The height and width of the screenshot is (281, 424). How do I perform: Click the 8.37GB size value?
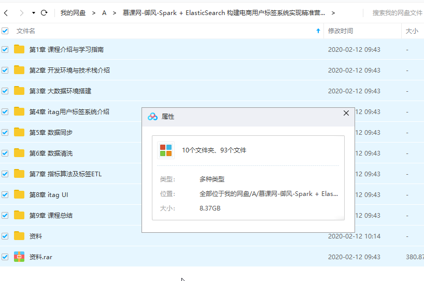[x=210, y=208]
